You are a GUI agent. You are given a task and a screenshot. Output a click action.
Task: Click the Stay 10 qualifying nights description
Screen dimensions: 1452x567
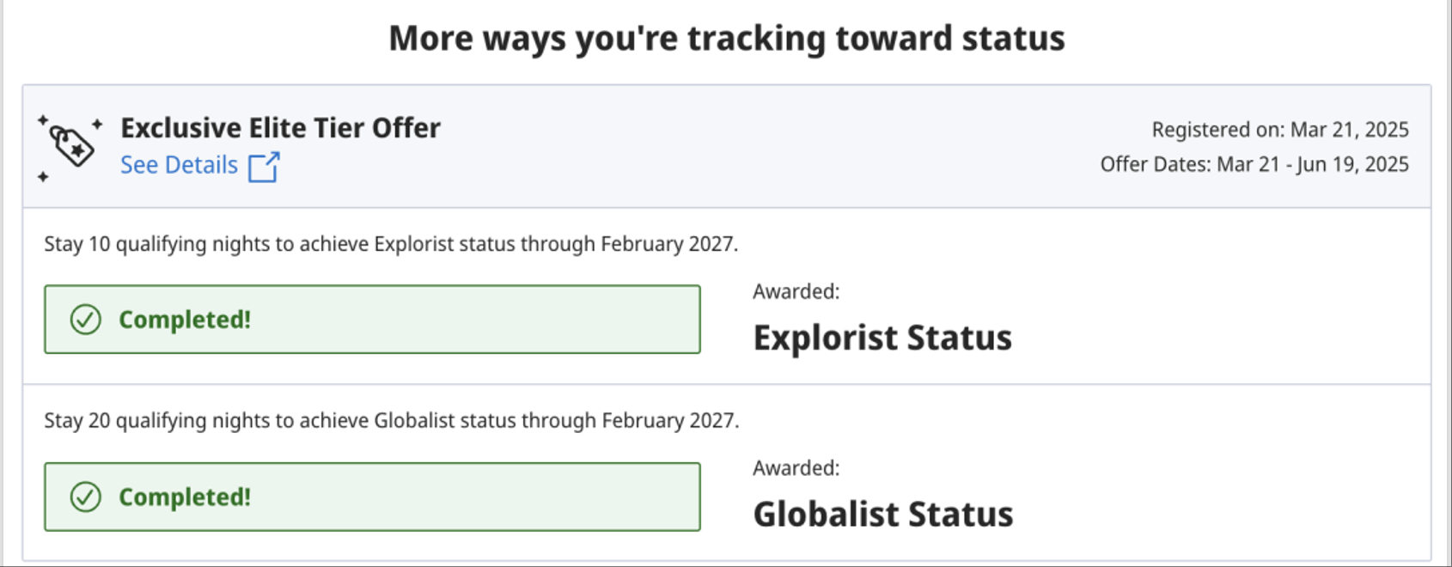pyautogui.click(x=391, y=244)
